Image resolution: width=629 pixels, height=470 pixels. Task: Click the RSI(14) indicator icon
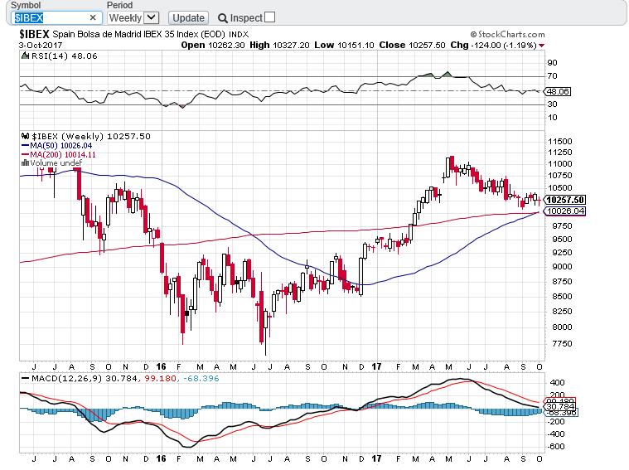click(25, 56)
